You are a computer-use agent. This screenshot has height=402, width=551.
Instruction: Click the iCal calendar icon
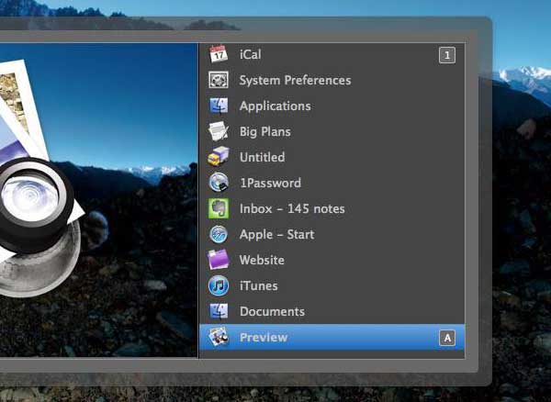point(219,54)
